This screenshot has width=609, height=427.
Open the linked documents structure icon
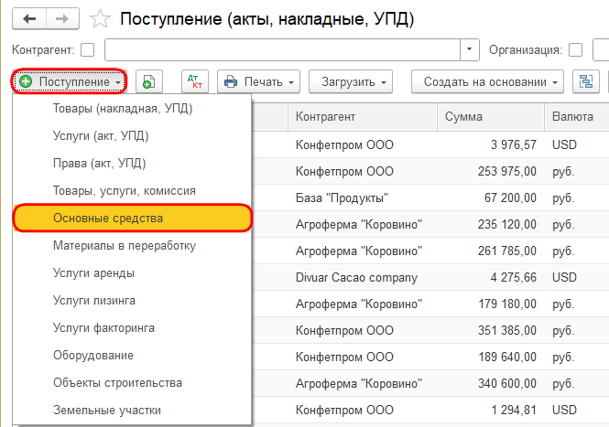(x=586, y=81)
